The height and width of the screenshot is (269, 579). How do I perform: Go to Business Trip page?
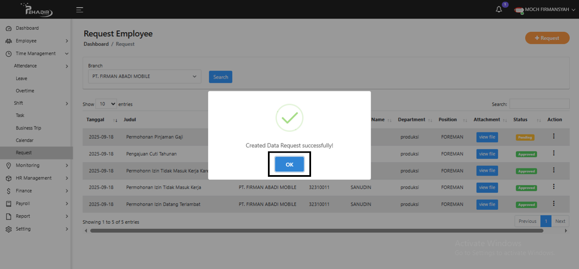pyautogui.click(x=28, y=128)
